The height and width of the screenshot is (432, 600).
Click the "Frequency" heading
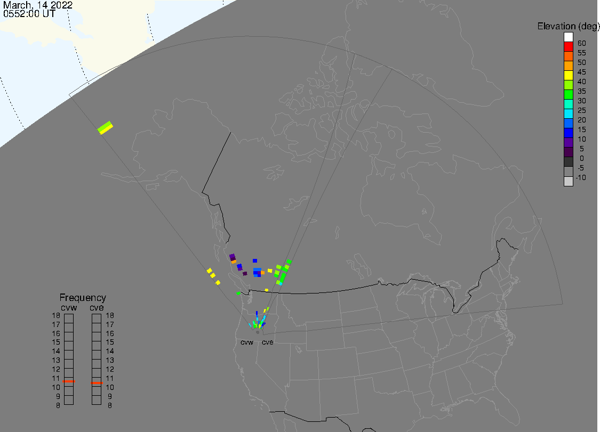83,297
